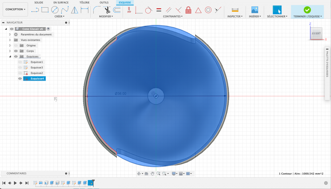The width and height of the screenshot is (331, 189).
Task: Switch to the Solide tab
Action: coord(39,3)
